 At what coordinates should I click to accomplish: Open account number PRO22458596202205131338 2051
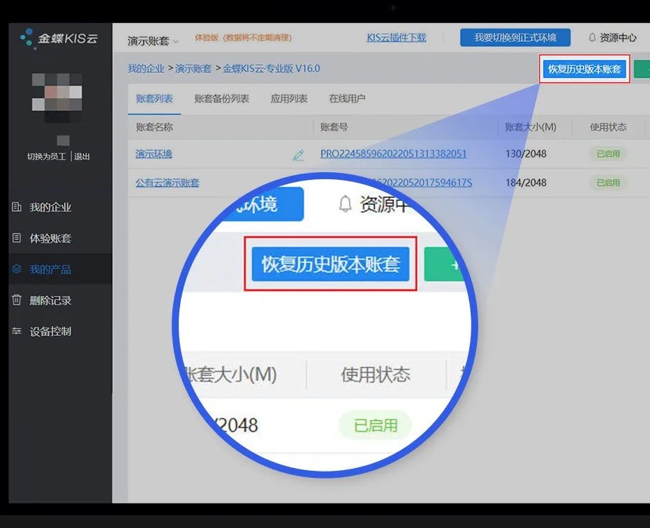(393, 153)
